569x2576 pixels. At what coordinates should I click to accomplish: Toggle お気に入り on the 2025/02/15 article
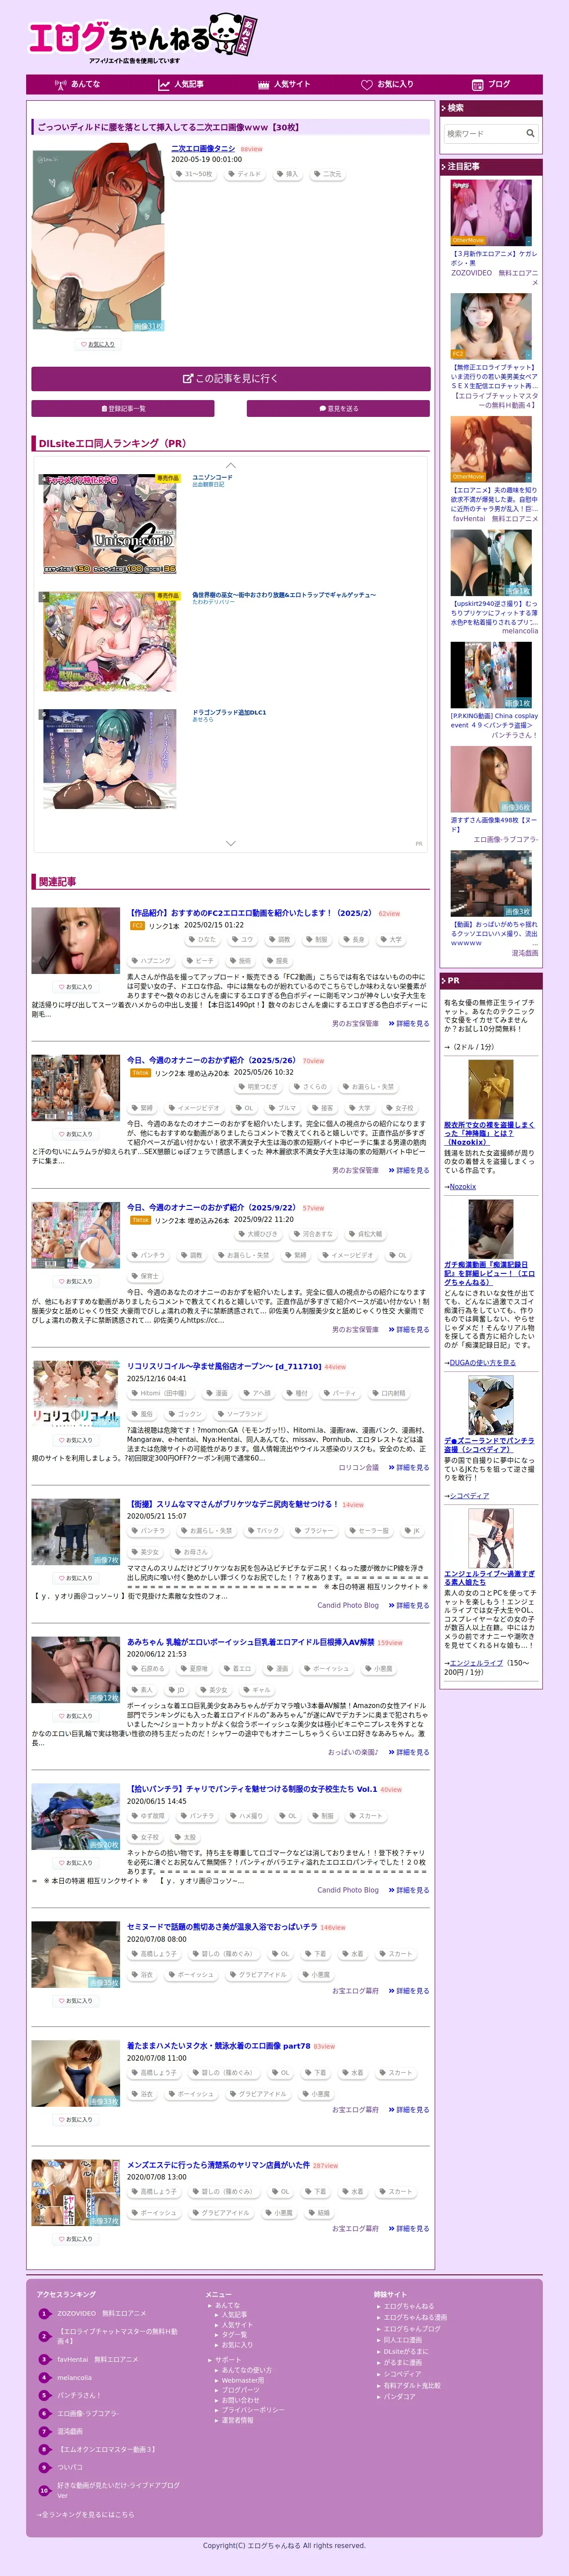[x=76, y=986]
